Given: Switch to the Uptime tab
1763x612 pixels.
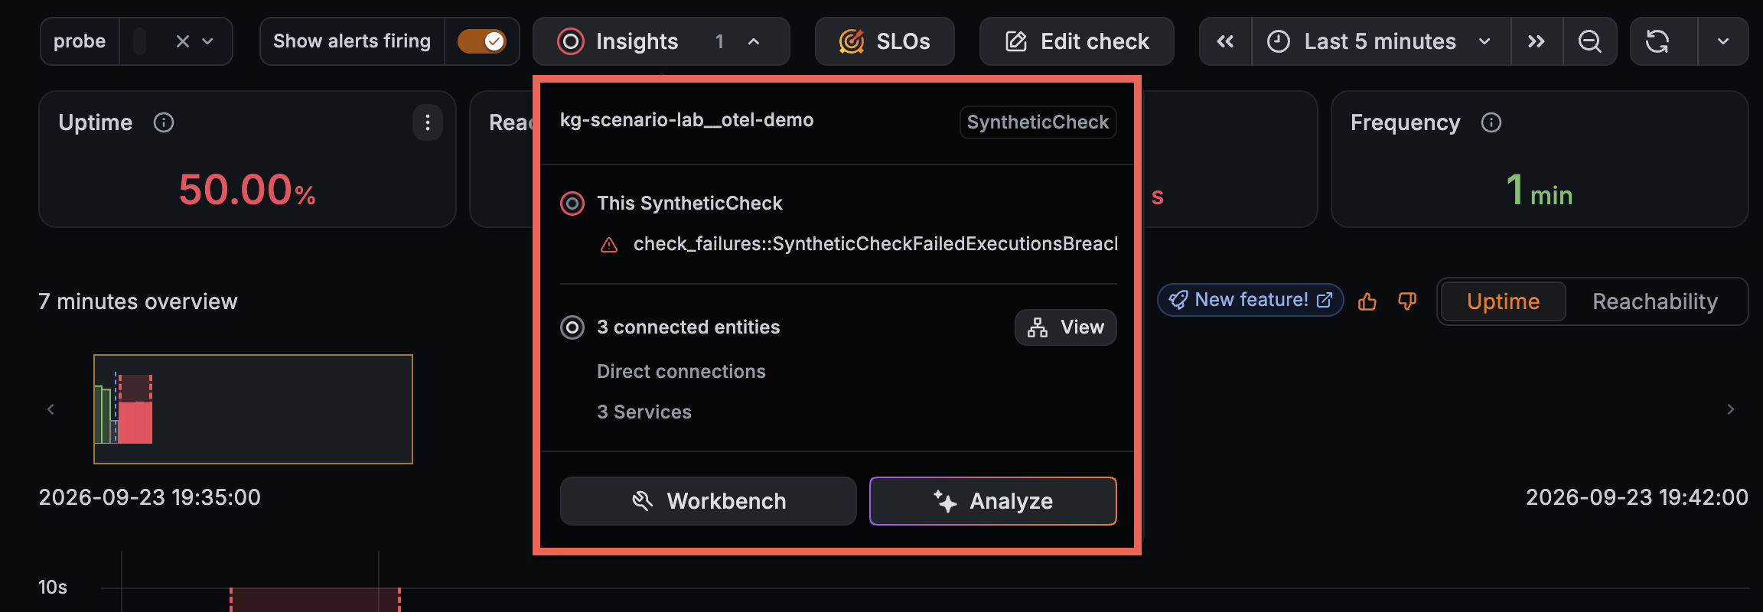Looking at the screenshot, I should tap(1503, 301).
